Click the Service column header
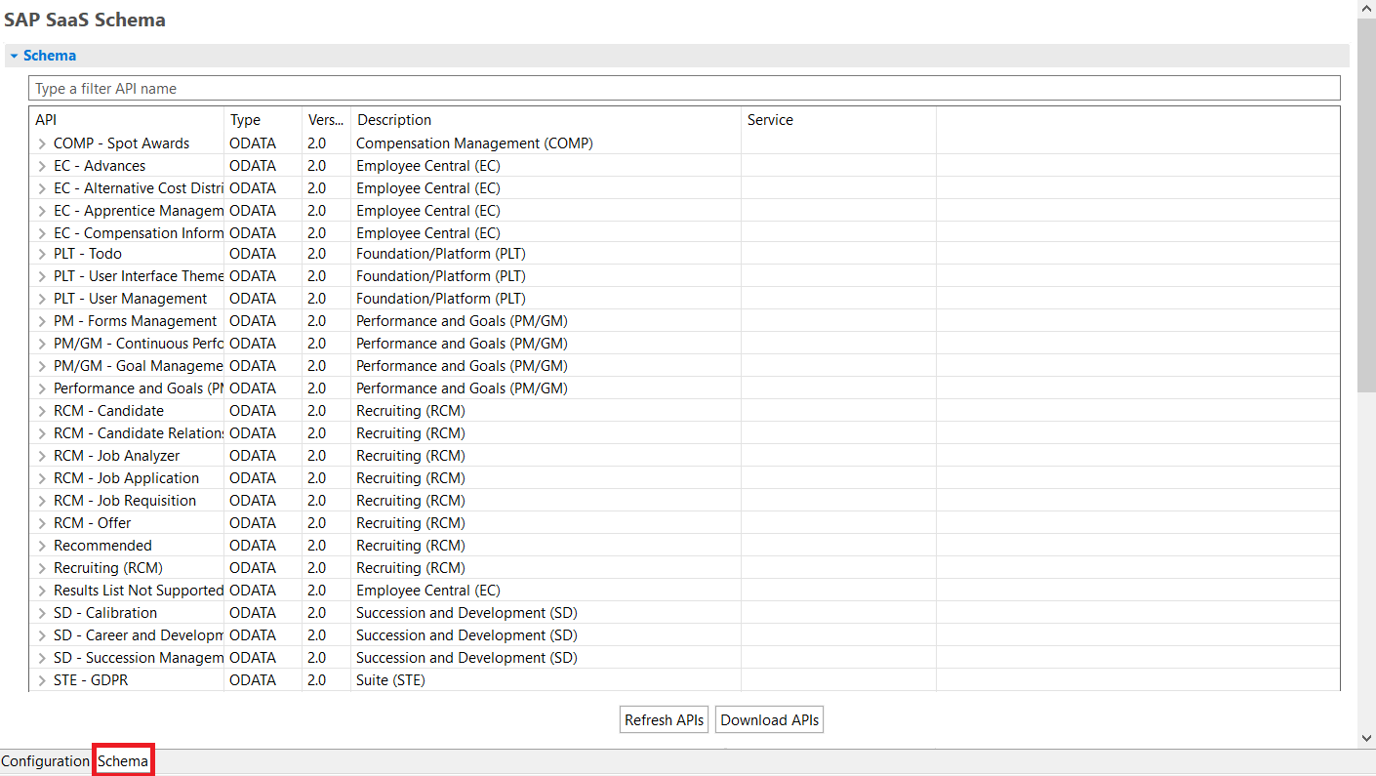Viewport: 1376px width, 776px height. tap(770, 119)
